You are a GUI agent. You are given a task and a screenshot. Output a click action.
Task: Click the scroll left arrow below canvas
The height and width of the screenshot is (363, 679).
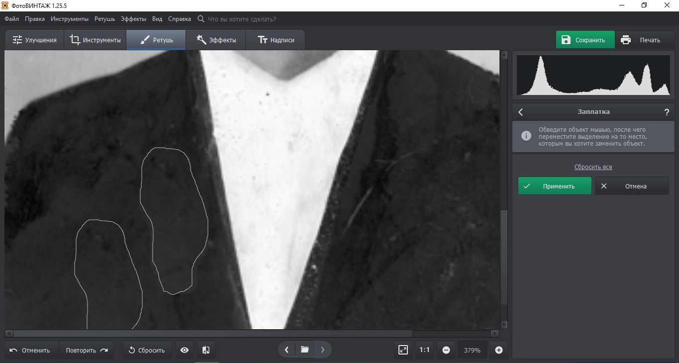[x=9, y=334]
